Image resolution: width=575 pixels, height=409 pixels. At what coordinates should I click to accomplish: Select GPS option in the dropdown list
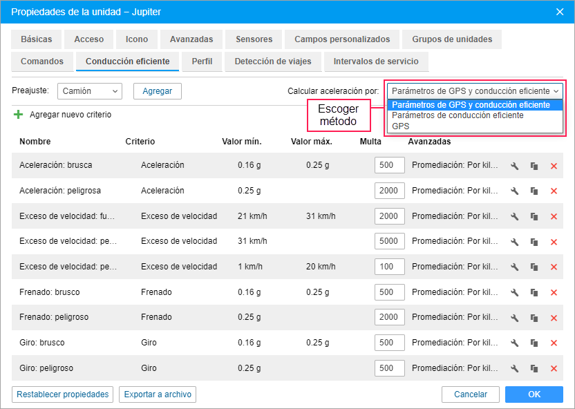[401, 126]
